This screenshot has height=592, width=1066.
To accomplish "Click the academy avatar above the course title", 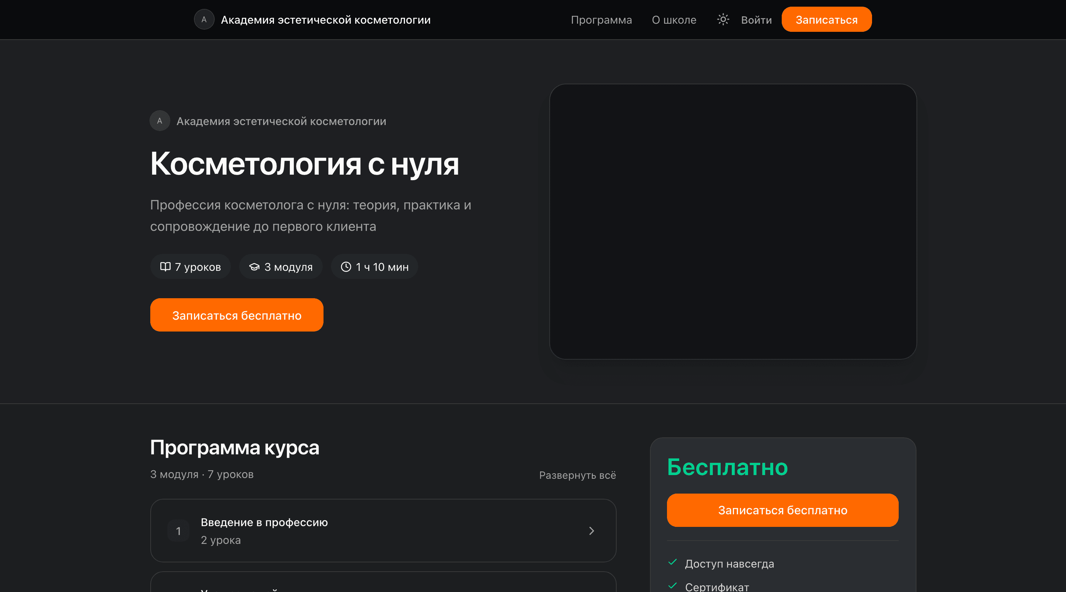I will tap(160, 121).
